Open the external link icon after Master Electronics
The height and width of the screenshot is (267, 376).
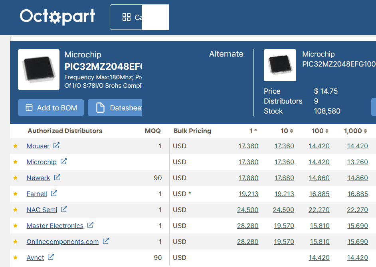[x=90, y=225]
